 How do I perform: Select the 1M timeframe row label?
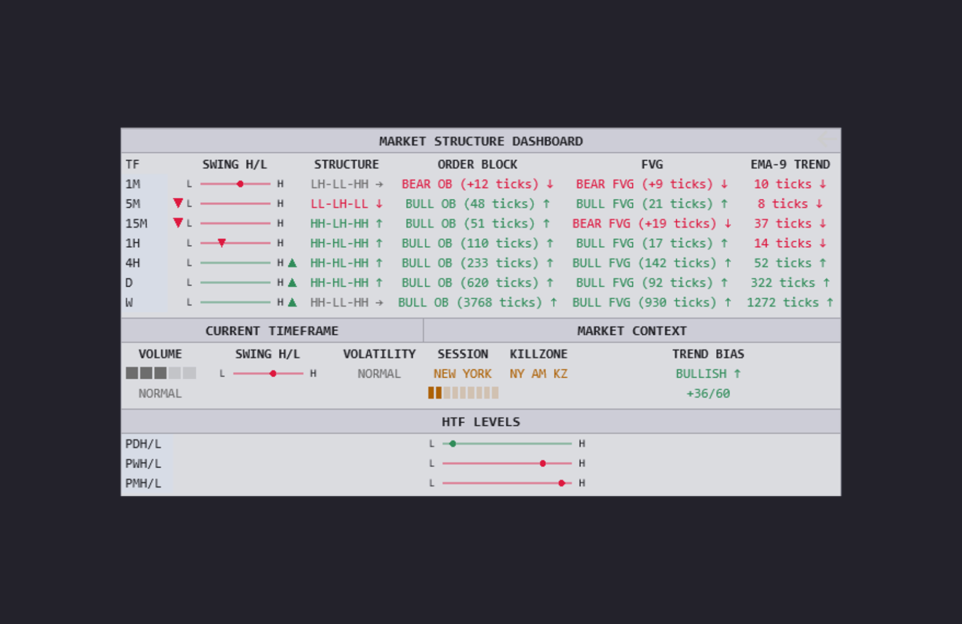click(x=133, y=184)
